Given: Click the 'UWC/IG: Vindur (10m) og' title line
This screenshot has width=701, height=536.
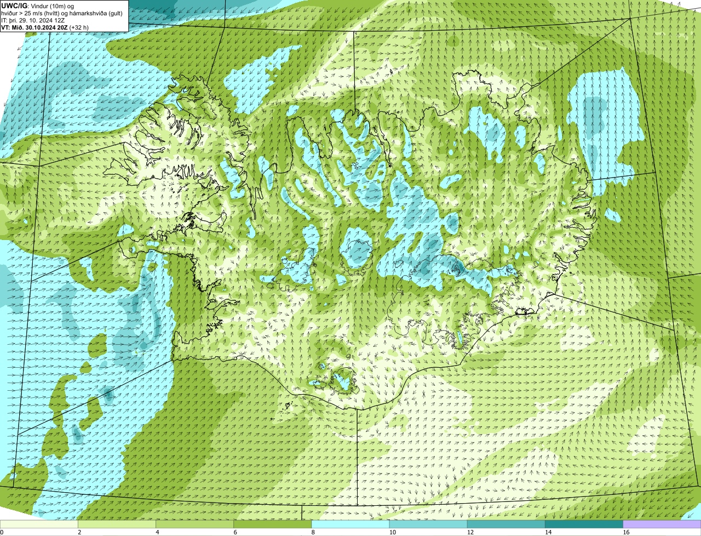Looking at the screenshot, I should (x=38, y=5).
